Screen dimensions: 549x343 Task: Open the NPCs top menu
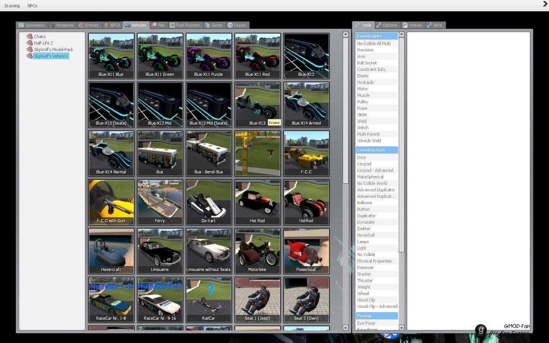32,6
